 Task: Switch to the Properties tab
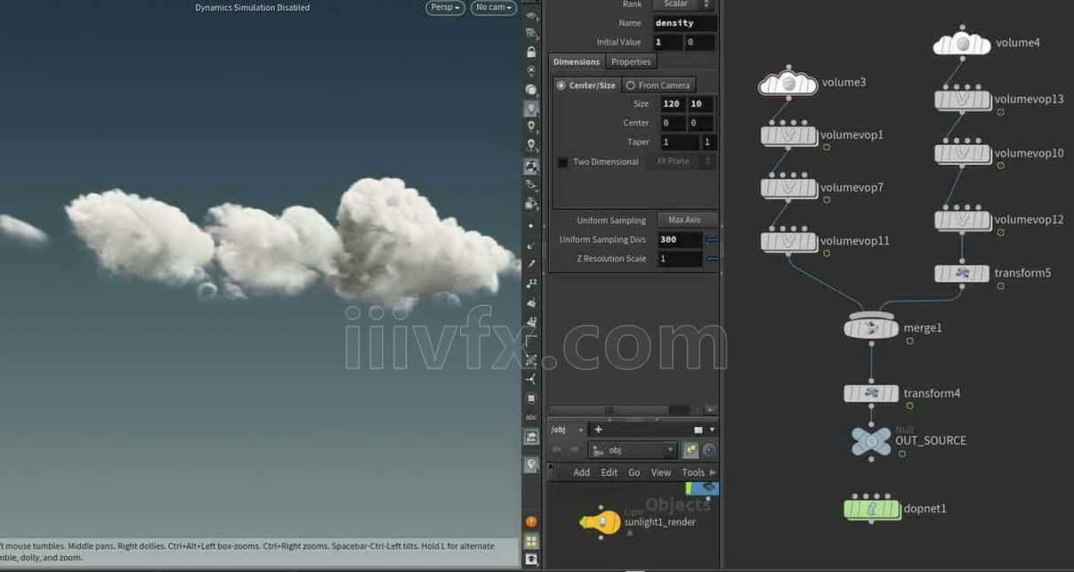pyautogui.click(x=631, y=61)
